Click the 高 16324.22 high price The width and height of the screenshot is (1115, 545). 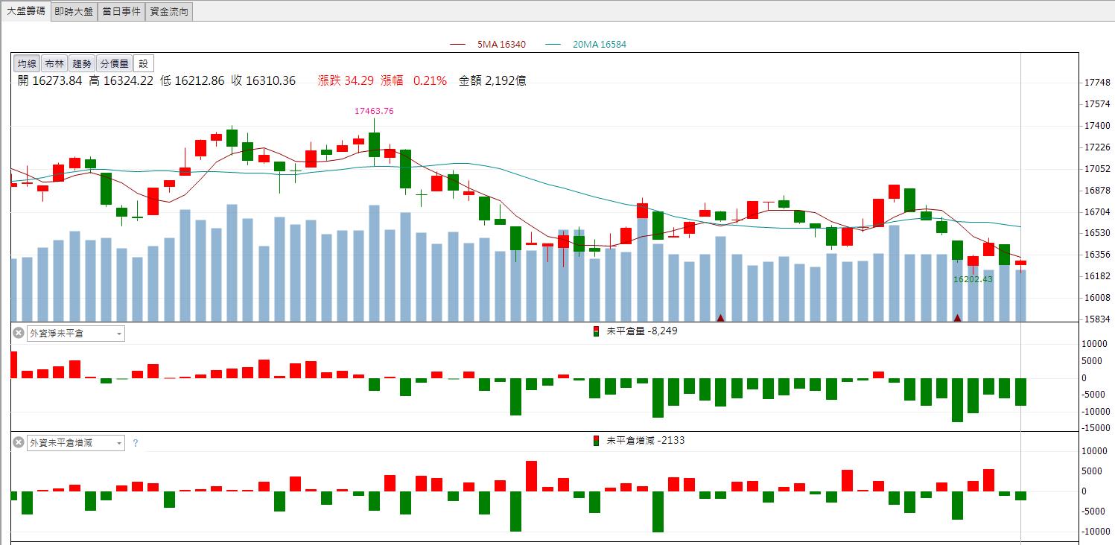pos(121,80)
